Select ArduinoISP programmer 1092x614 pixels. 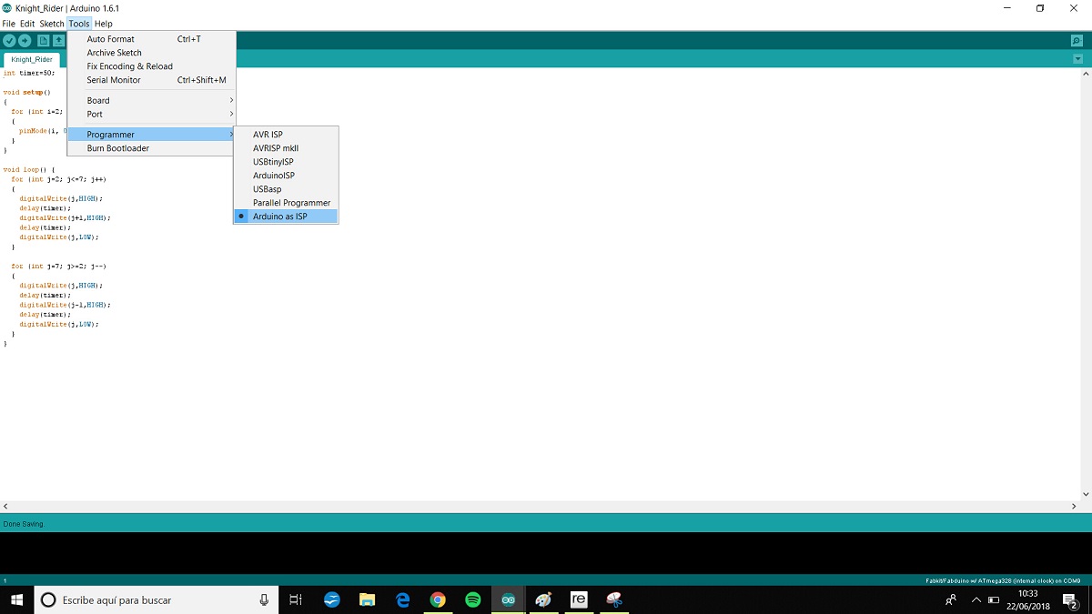point(286,176)
